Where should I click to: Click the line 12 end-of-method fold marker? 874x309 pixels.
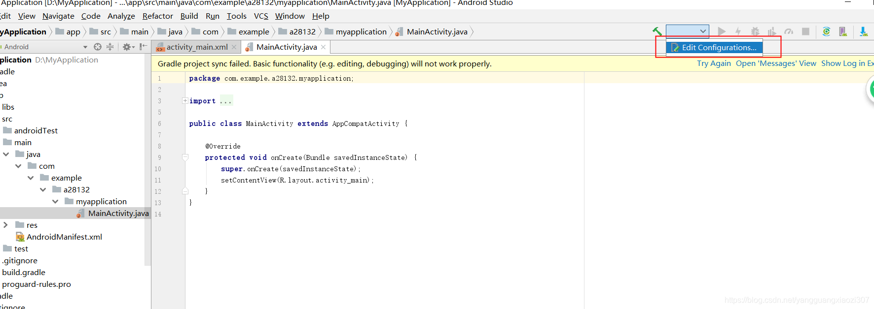[x=185, y=191]
